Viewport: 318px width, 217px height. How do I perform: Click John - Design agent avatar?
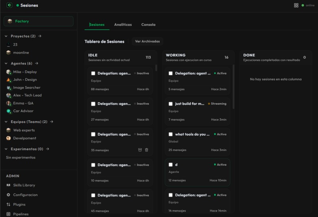(x=9, y=80)
